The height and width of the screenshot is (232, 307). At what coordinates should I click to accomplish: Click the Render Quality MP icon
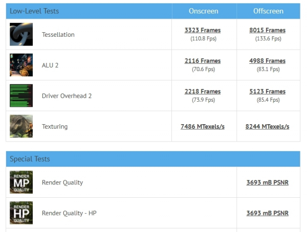21,182
